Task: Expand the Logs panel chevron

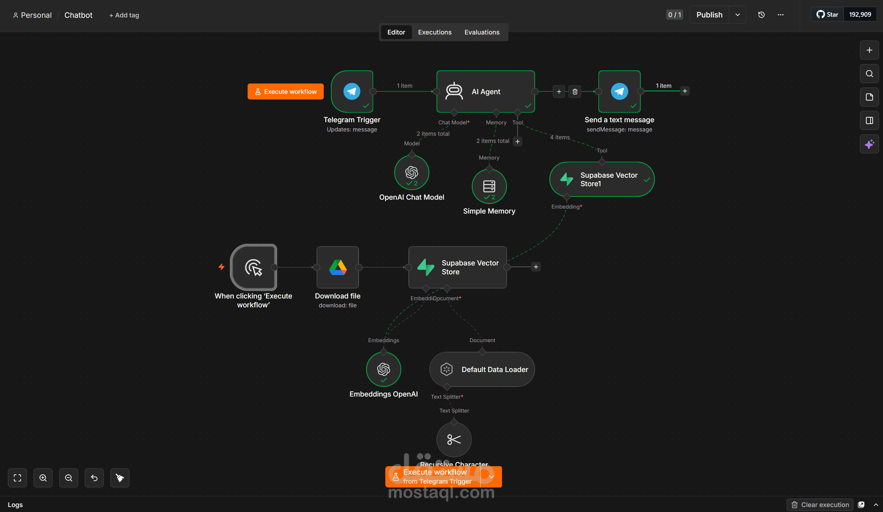Action: [876, 505]
